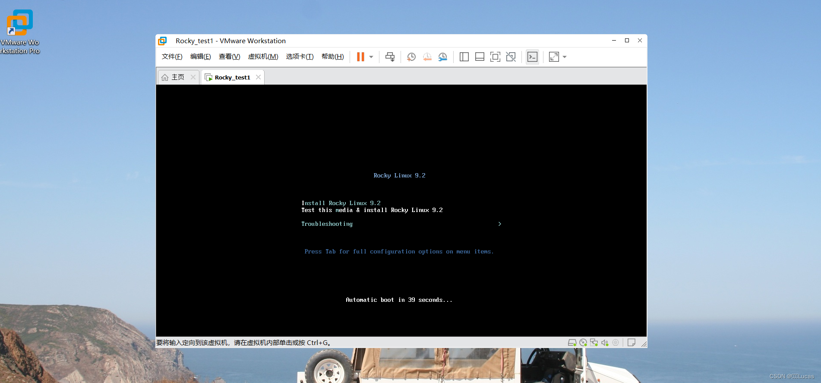Close the Rocky_test1 tab
The height and width of the screenshot is (383, 821).
(258, 77)
